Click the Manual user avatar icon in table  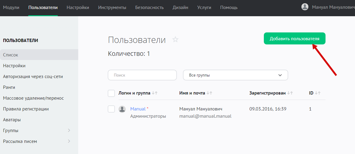(x=122, y=109)
